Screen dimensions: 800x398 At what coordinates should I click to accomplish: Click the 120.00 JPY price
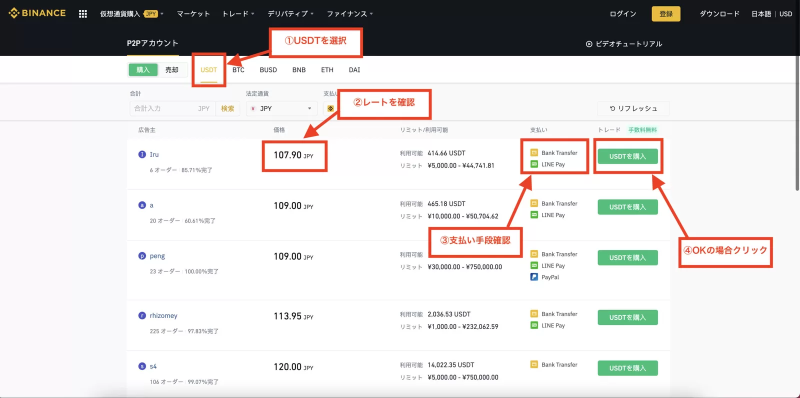point(293,367)
